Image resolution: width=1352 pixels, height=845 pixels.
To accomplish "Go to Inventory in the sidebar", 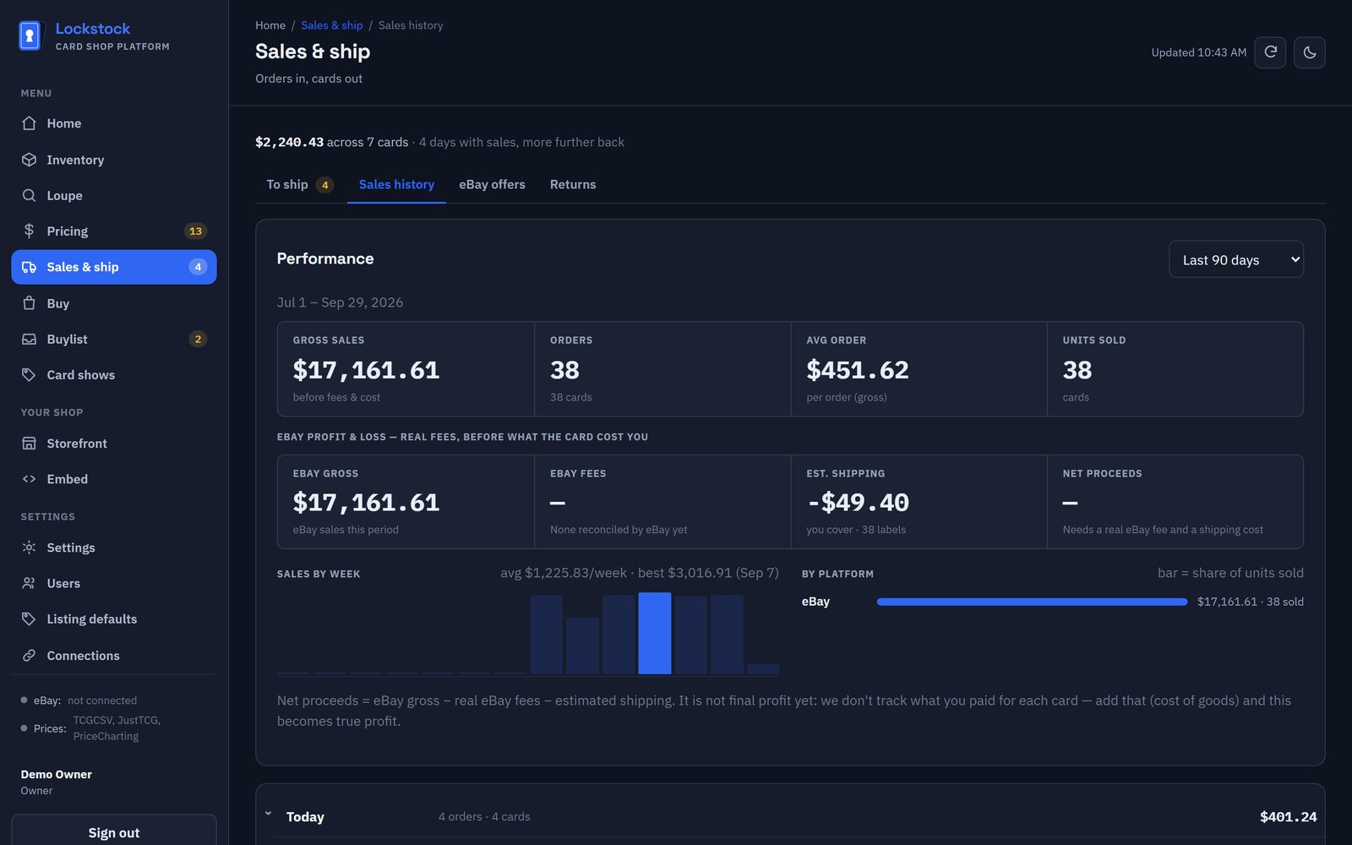I will coord(114,160).
